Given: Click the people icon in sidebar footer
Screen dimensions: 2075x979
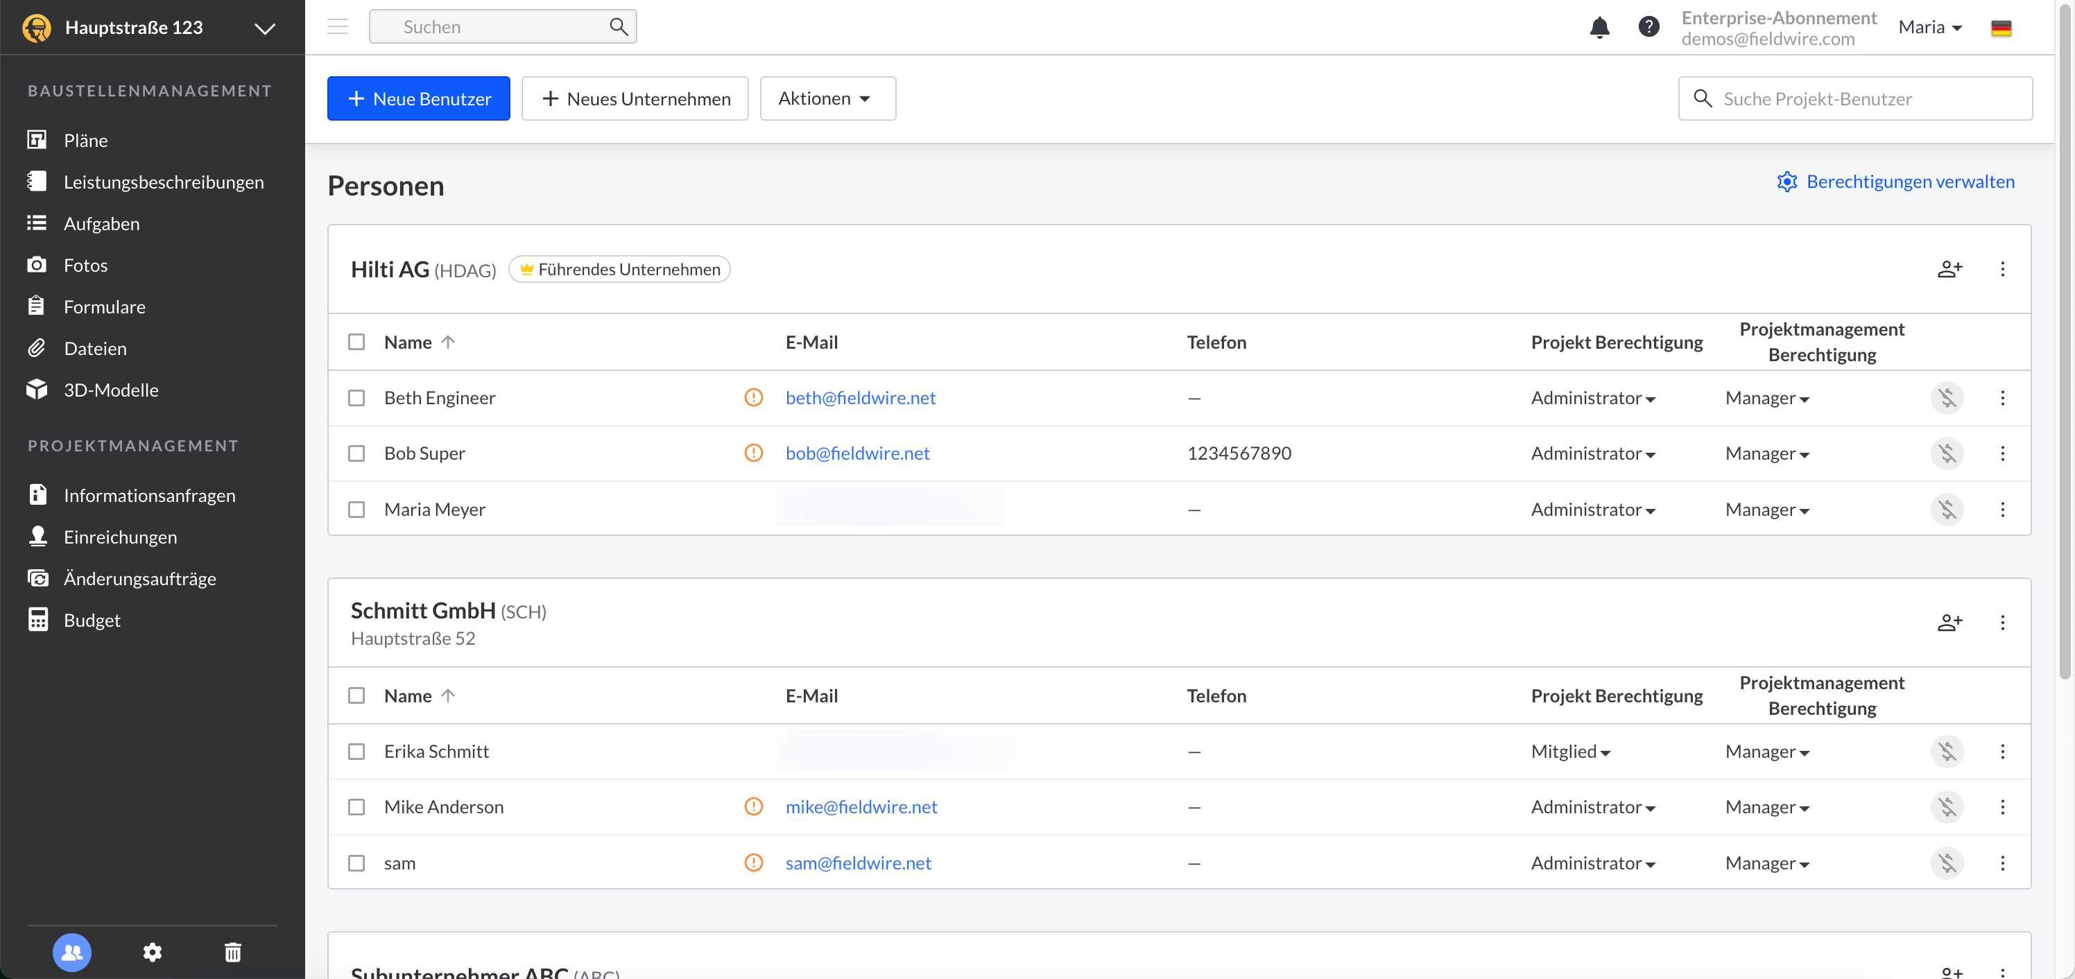Looking at the screenshot, I should click(x=71, y=953).
